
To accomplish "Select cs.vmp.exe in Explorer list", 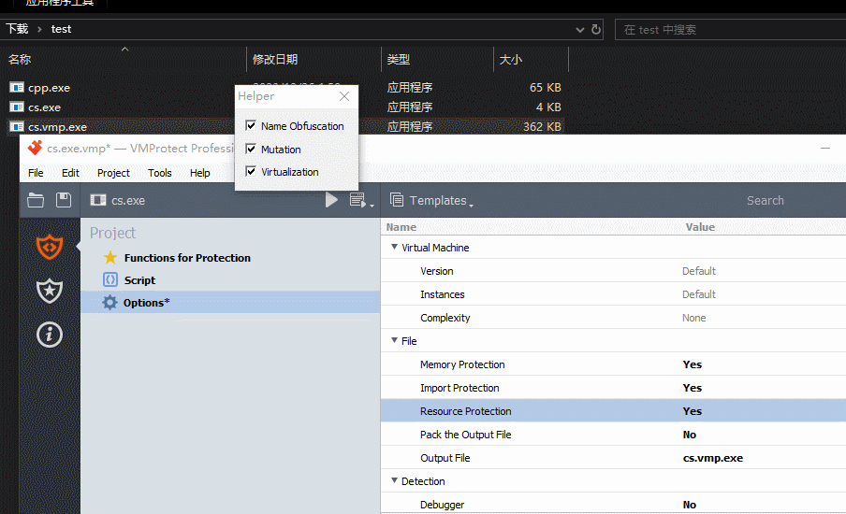I will point(57,126).
